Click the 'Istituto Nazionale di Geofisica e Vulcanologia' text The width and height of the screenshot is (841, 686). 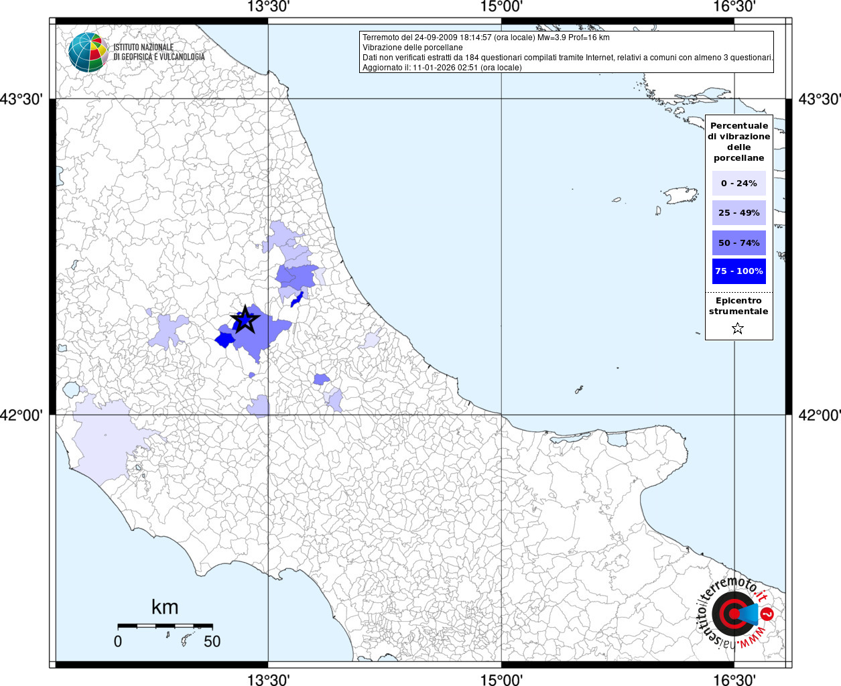click(x=159, y=52)
